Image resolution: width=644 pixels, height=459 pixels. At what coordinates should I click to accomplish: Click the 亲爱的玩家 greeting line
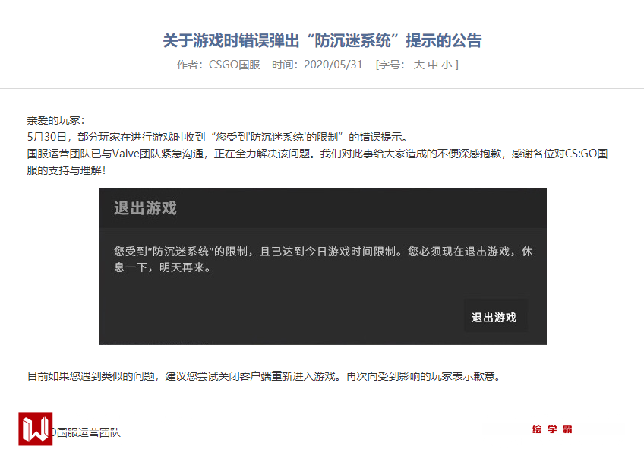click(56, 120)
